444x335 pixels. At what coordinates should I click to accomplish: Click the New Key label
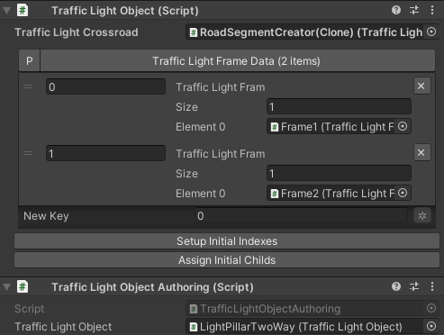[46, 216]
